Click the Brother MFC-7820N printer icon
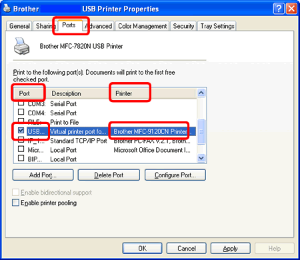 pyautogui.click(x=21, y=46)
